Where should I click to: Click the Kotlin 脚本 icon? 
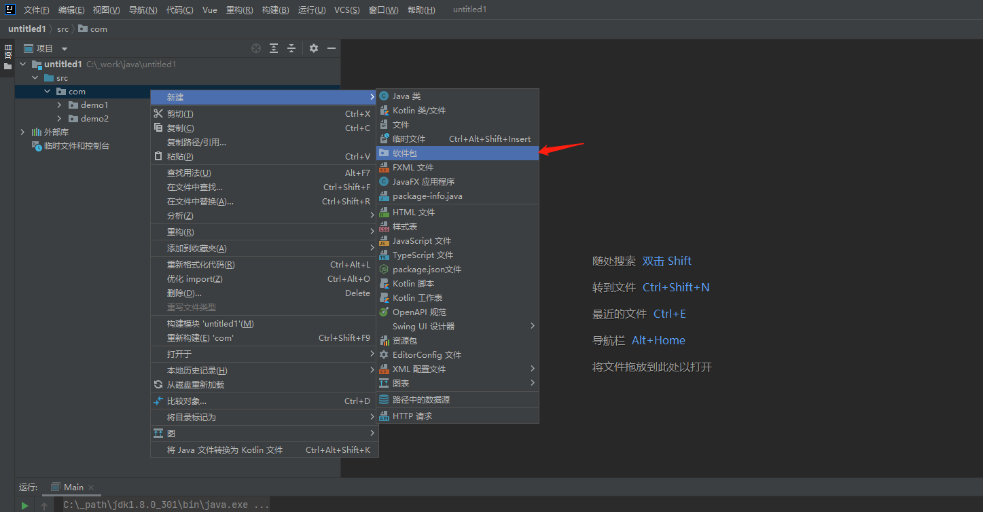click(x=384, y=284)
